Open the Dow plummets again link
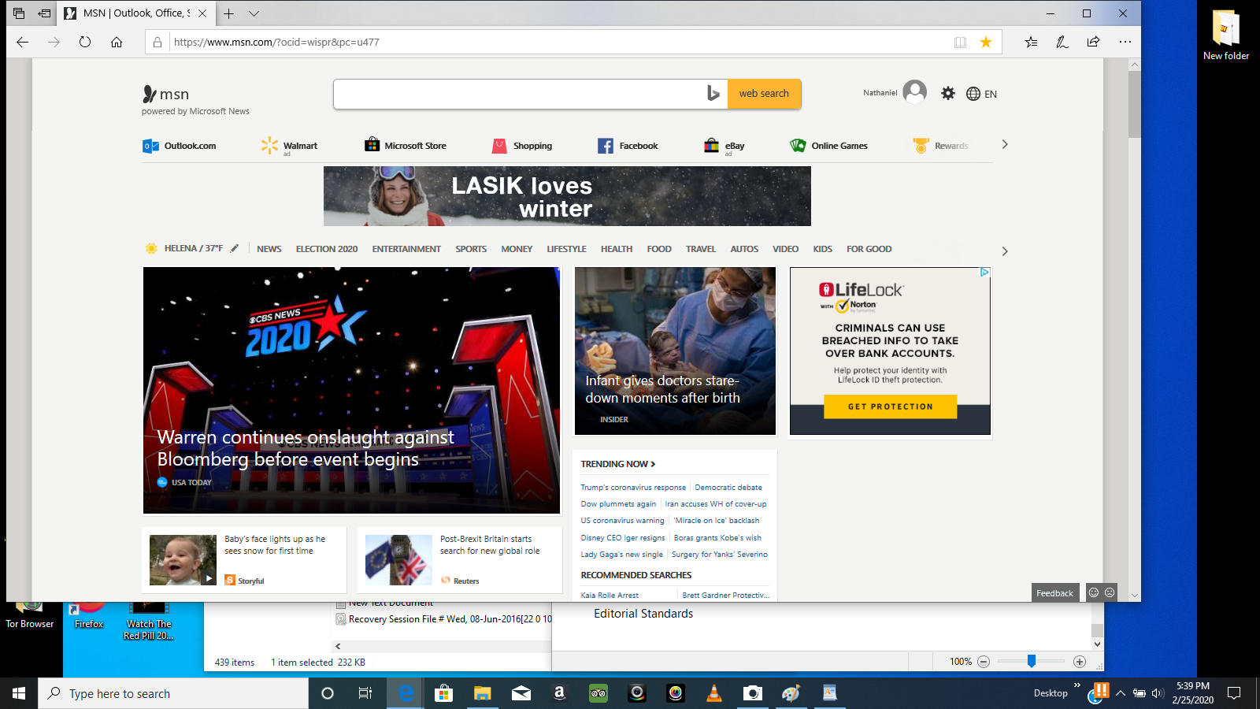Viewport: 1260px width, 709px height. (618, 504)
